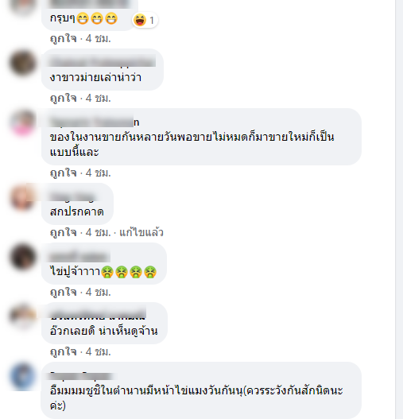Like the กรุบๆ comment
Image resolution: width=403 pixels, height=419 pixels.
point(64,39)
